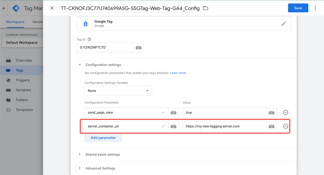Click the folder icon beside the tag name

coord(206,8)
